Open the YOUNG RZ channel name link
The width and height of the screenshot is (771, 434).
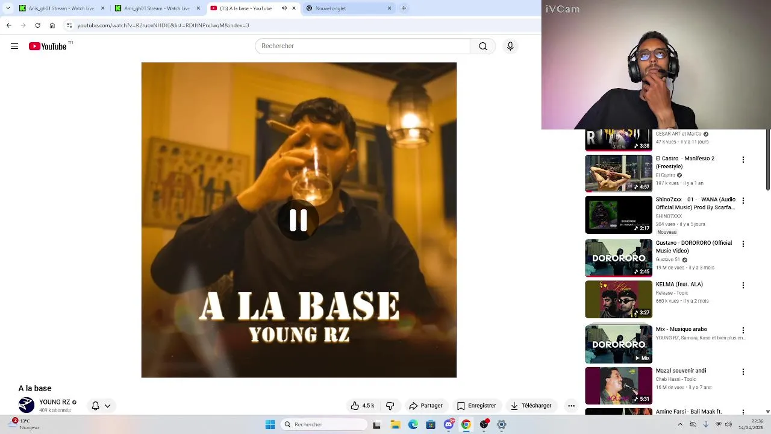54,402
